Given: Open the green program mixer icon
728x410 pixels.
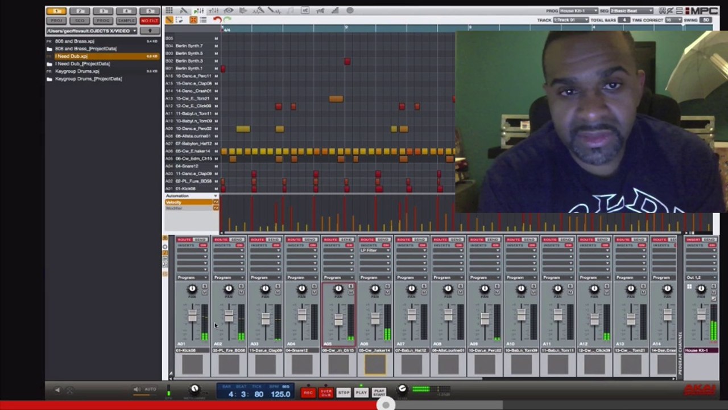Looking at the screenshot, I should [x=199, y=10].
